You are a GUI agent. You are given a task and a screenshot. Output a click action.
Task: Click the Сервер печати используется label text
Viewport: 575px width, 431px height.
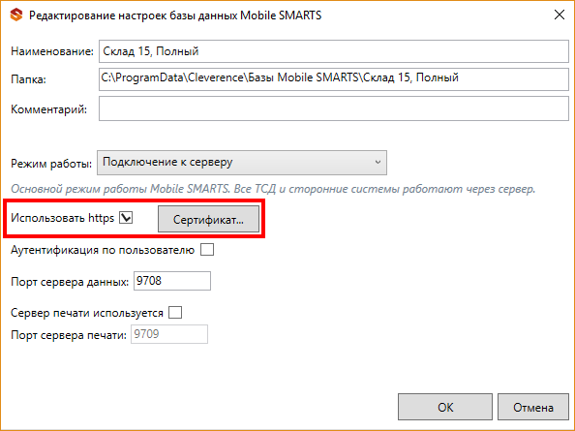coord(87,313)
